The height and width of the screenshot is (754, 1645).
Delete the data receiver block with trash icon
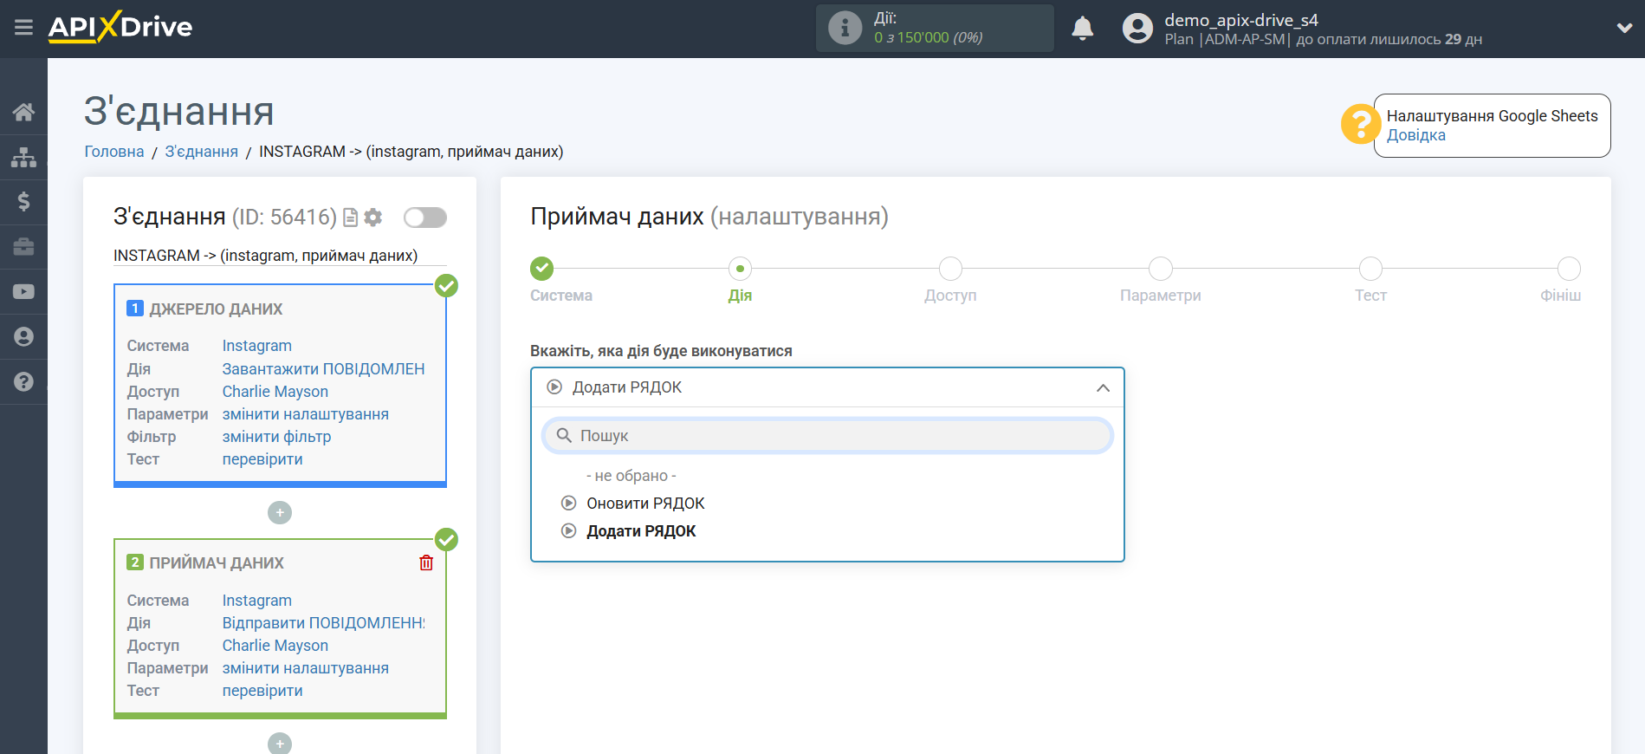[426, 563]
